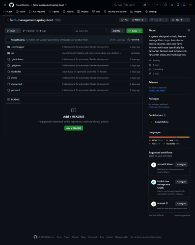Open pull requests icon in header
195x245 pixels.
click(172, 5)
